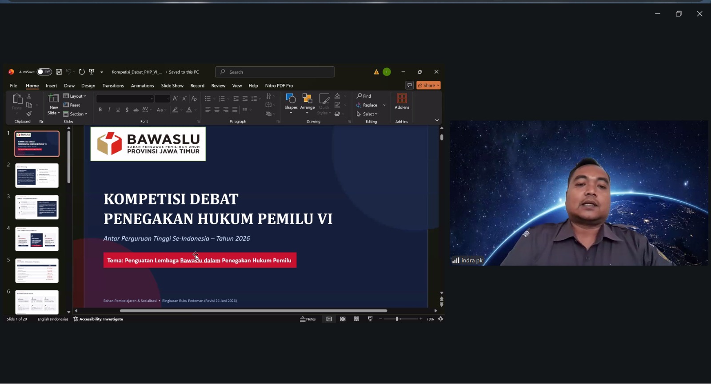711x384 pixels.
Task: Click the Numbering list icon
Action: tap(222, 99)
